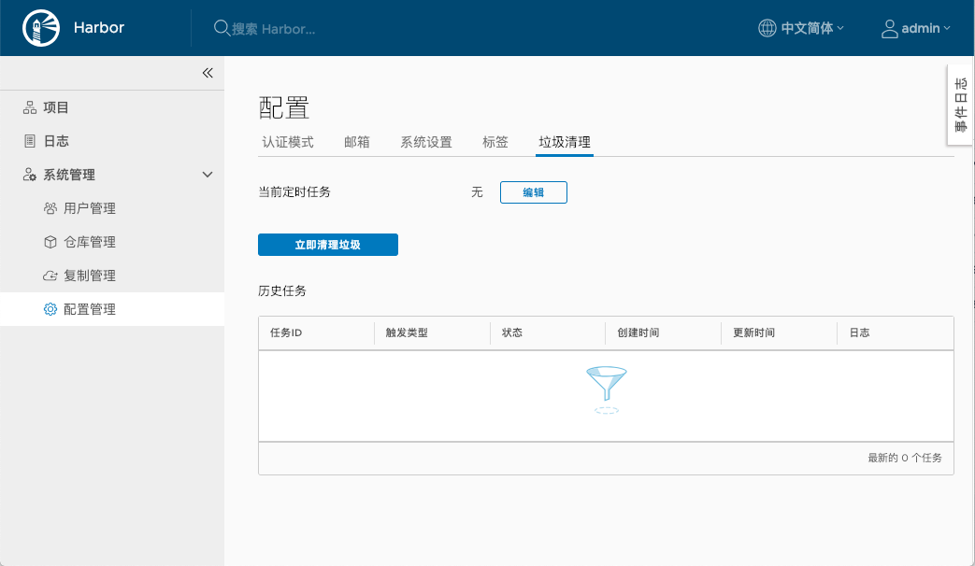Switch to the 认证模式 tab
This screenshot has width=975, height=566.
point(289,142)
